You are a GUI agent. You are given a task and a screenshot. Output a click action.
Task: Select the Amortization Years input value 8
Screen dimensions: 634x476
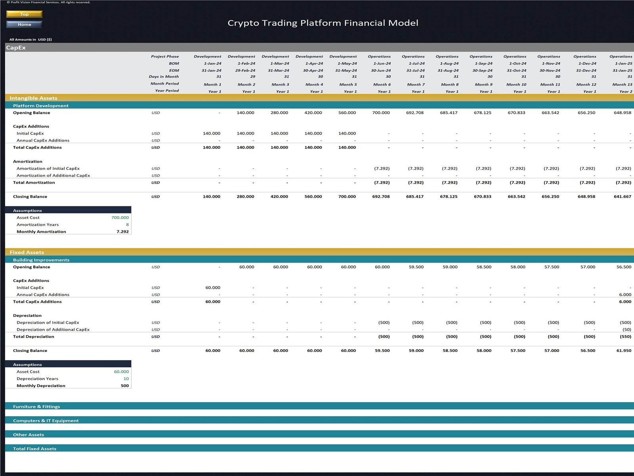coord(127,225)
